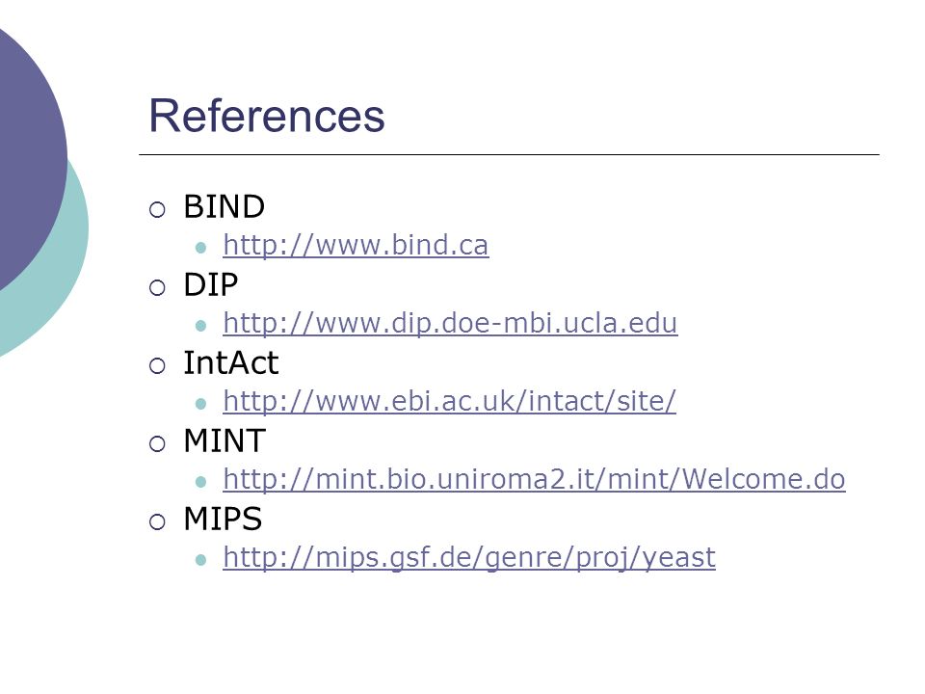Image resolution: width=925 pixels, height=694 pixels.
Task: Click the References slide title
Action: coord(267,116)
